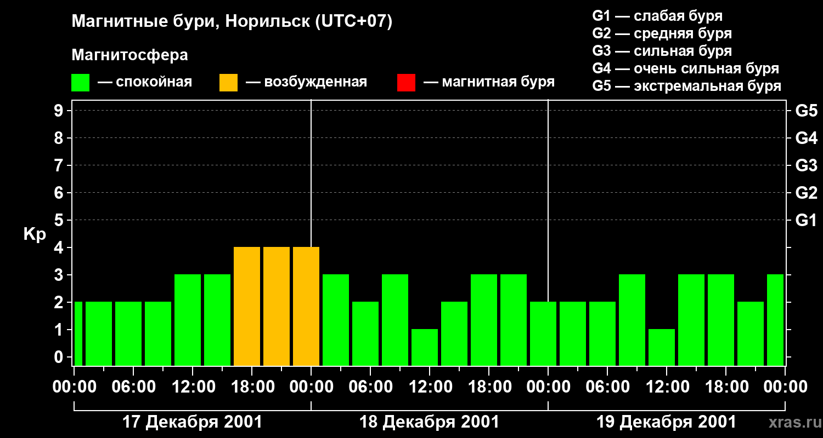Select the date label "17 Декабря 2001"

pos(192,422)
